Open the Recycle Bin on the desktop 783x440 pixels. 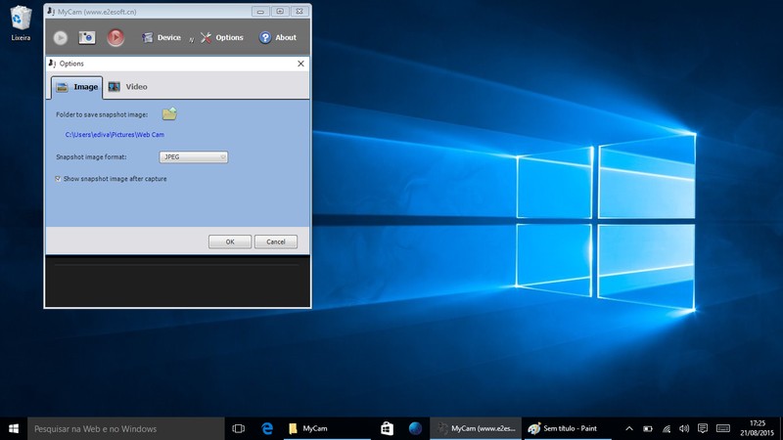point(21,19)
